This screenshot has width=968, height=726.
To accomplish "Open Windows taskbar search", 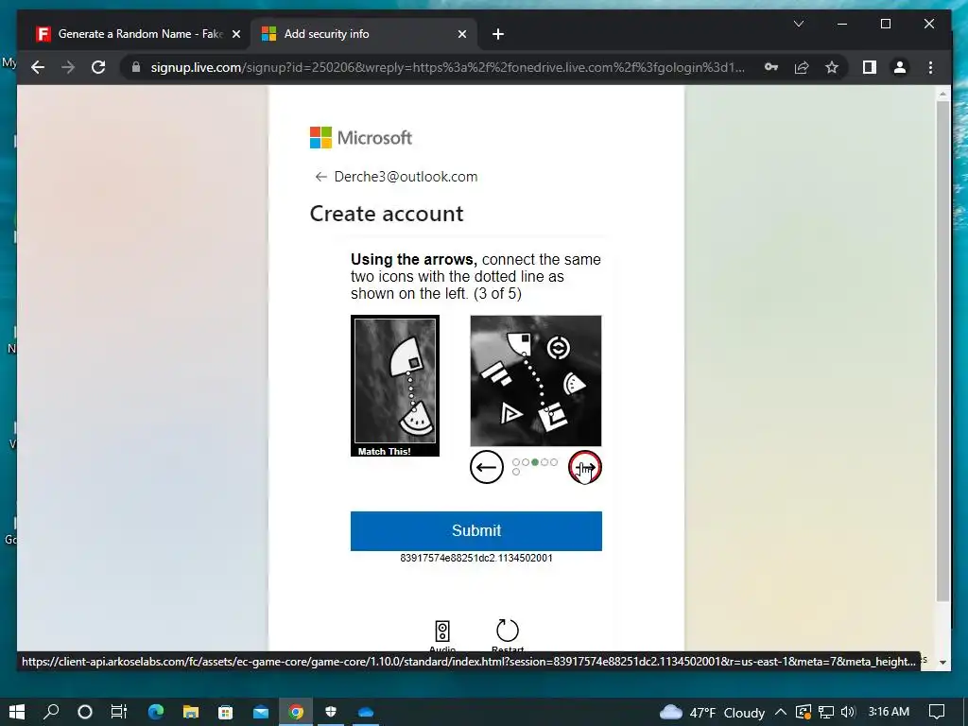I will (x=51, y=712).
